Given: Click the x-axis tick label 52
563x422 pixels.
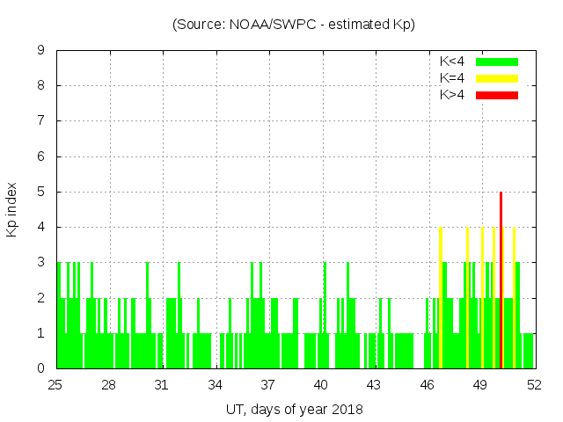Looking at the screenshot, I should pyautogui.click(x=533, y=385).
